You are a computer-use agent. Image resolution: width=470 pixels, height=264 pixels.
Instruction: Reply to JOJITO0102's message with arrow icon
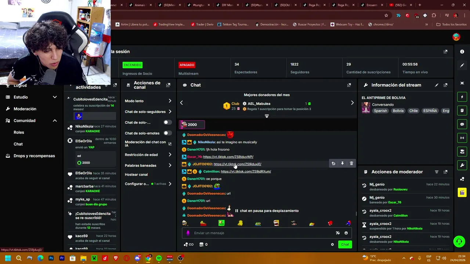[x=333, y=164]
